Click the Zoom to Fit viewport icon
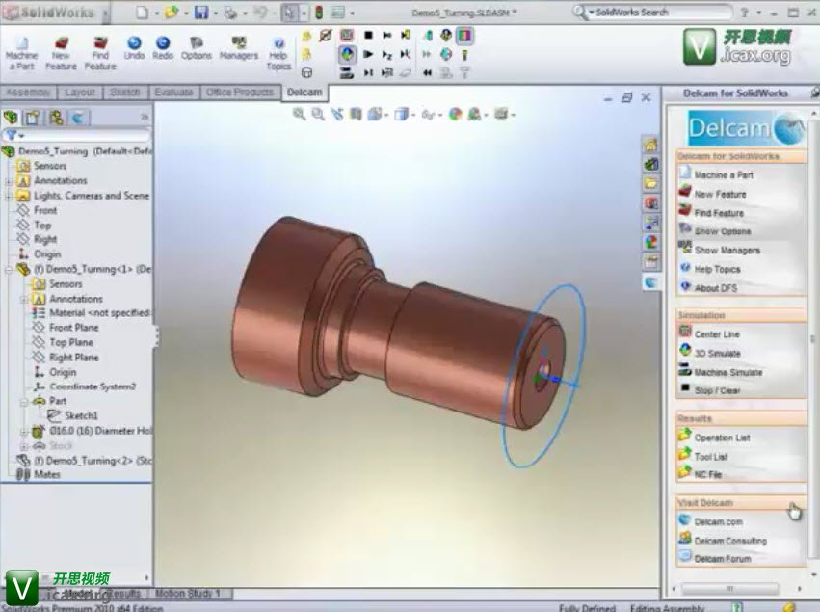This screenshot has height=612, width=820. click(299, 114)
